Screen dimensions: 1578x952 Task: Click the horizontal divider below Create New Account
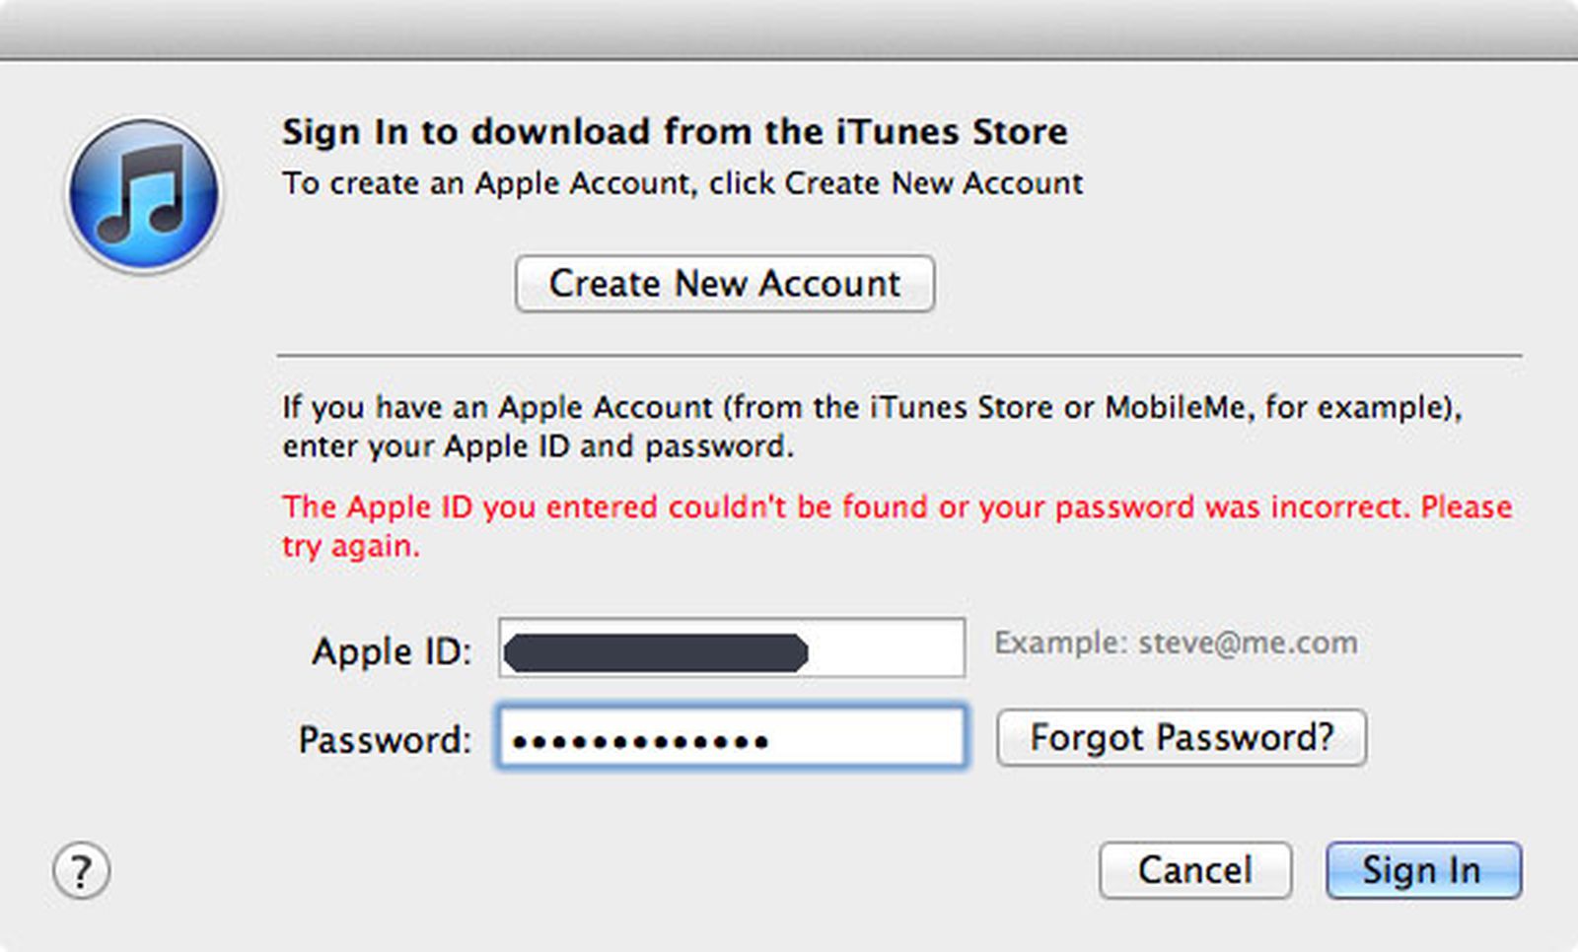point(898,355)
